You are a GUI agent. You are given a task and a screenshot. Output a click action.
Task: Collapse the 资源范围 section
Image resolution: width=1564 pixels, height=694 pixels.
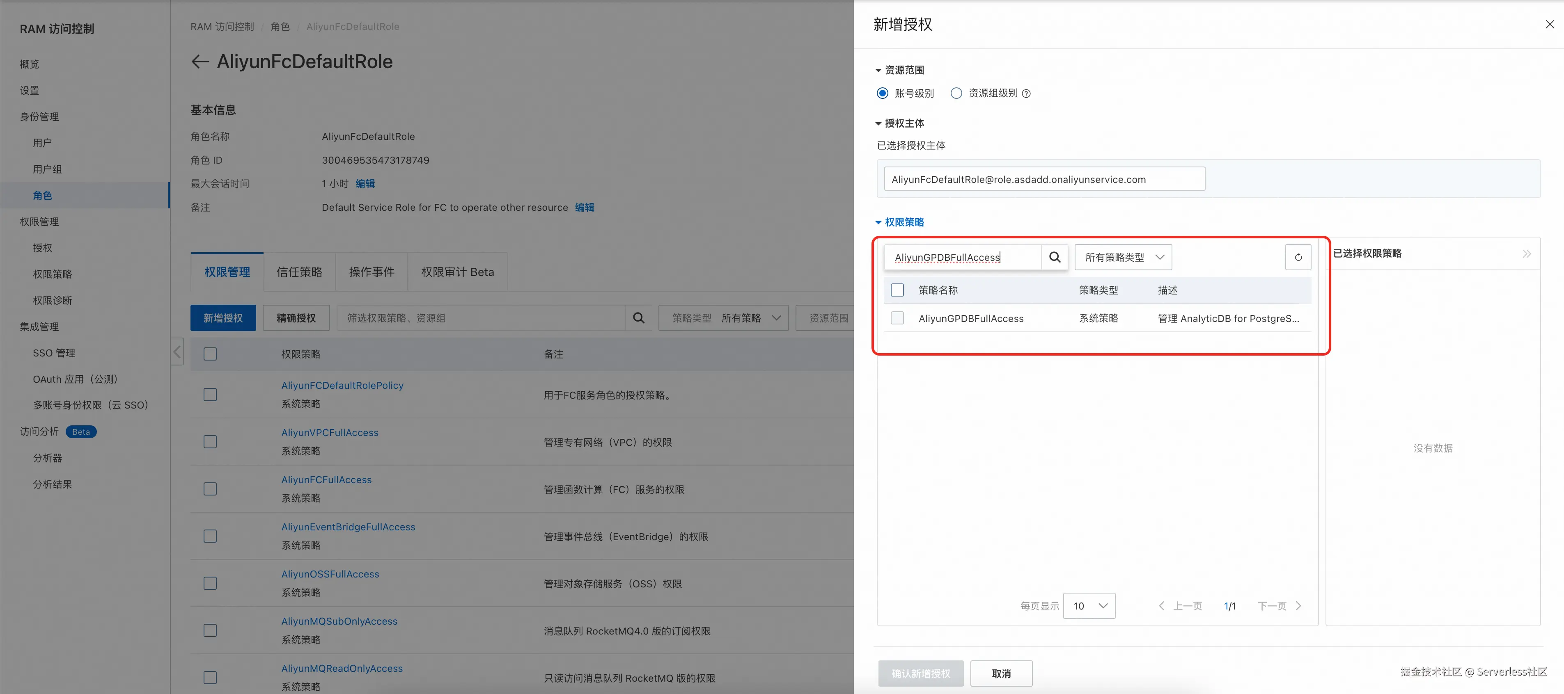tap(878, 71)
